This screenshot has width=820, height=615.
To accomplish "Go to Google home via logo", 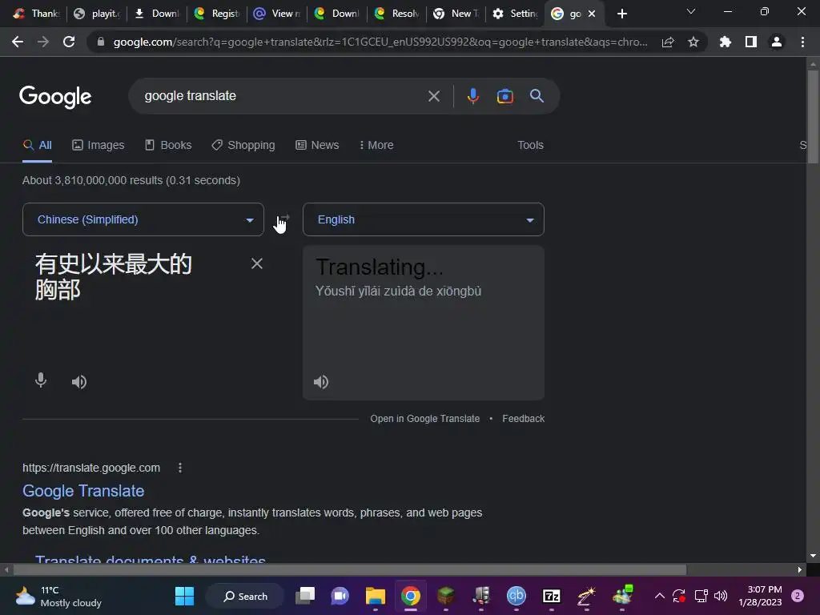I will [x=55, y=97].
